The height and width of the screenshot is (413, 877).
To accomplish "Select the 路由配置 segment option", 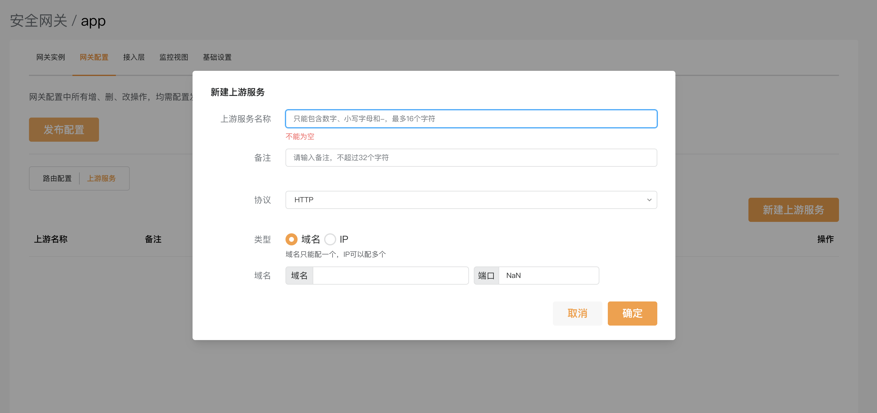I will point(57,178).
